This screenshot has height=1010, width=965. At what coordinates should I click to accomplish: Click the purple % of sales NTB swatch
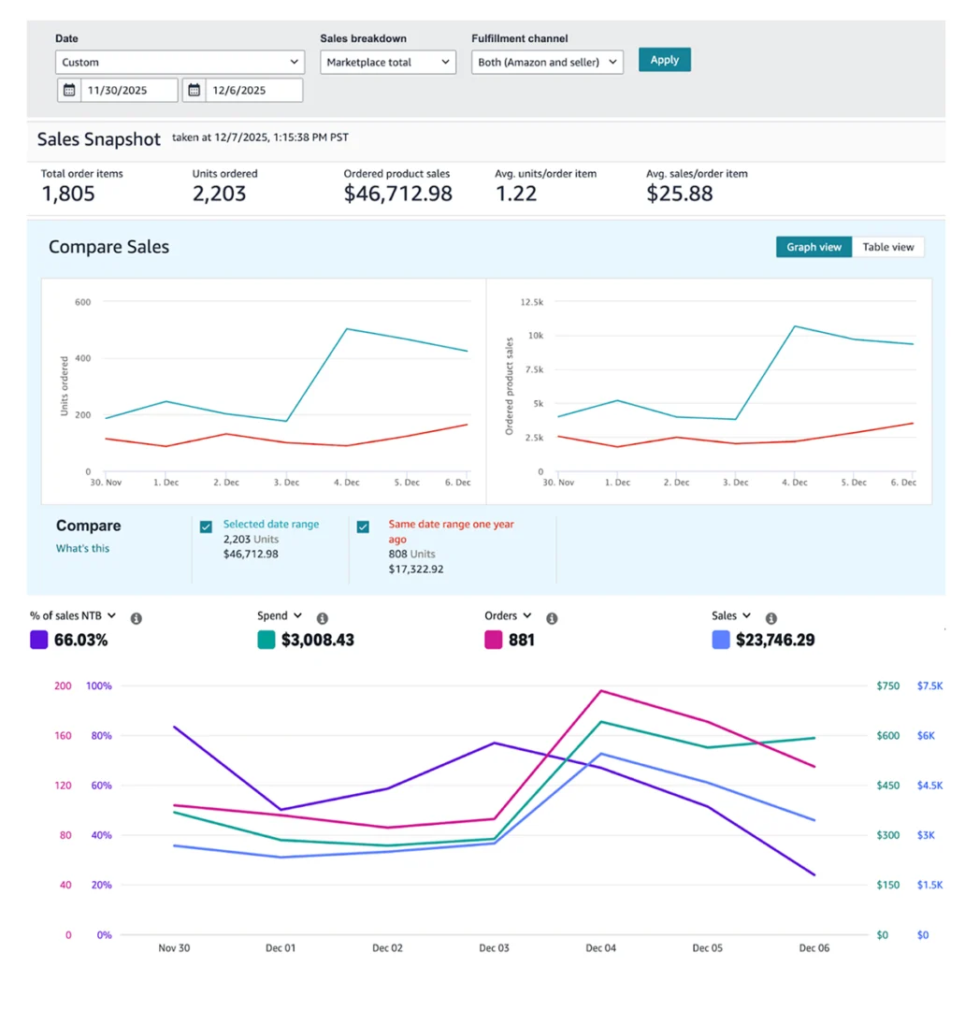(39, 641)
